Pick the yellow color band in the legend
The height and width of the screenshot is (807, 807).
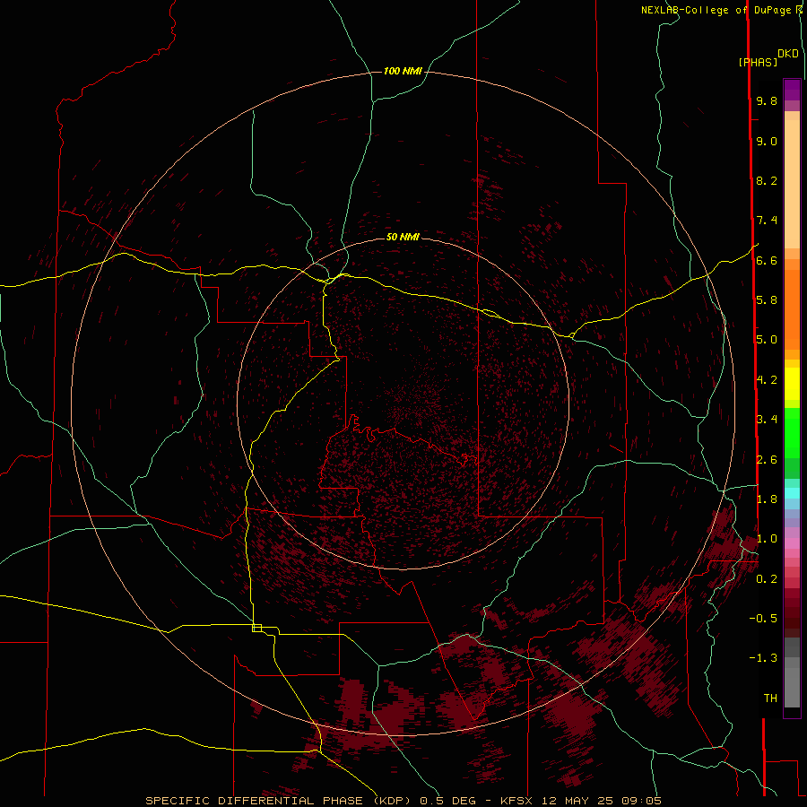point(792,384)
